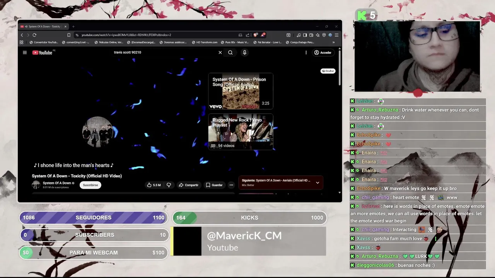
Task: Click the Guardar save button
Action: (214, 185)
